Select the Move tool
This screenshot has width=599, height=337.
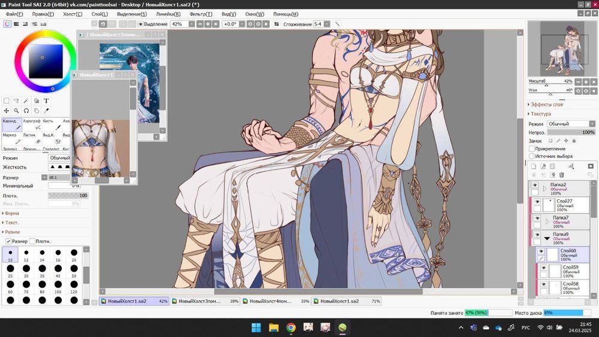click(x=7, y=111)
